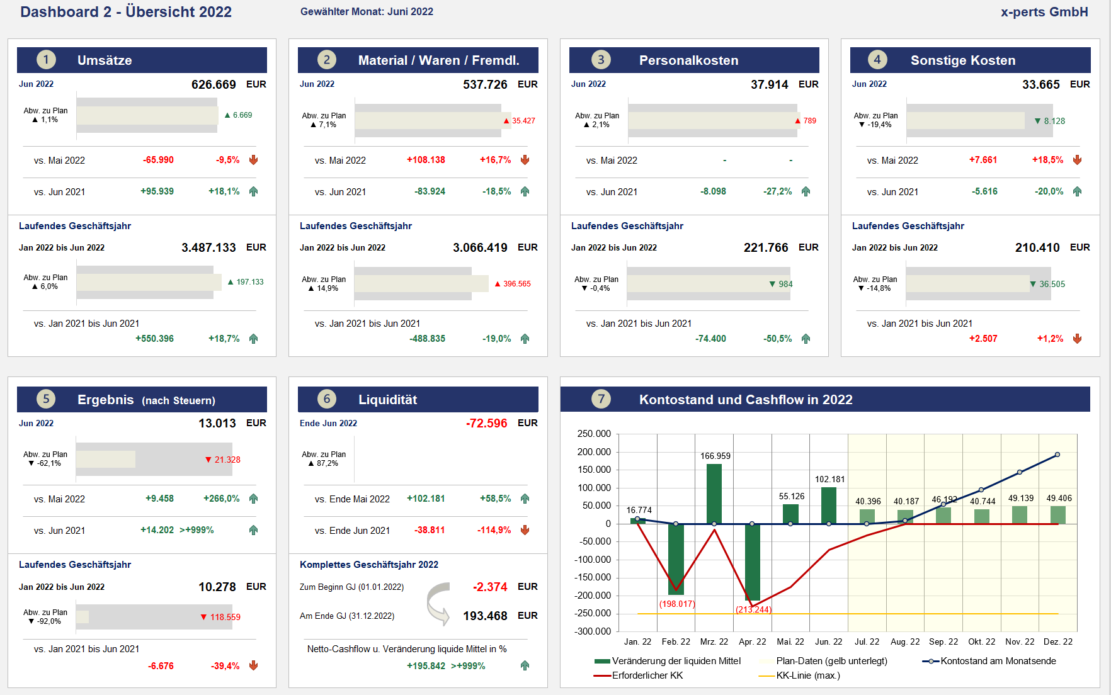Click the legend entry Kontostand am Monatsende
Viewport: 1111px width, 695px height.
click(x=989, y=661)
